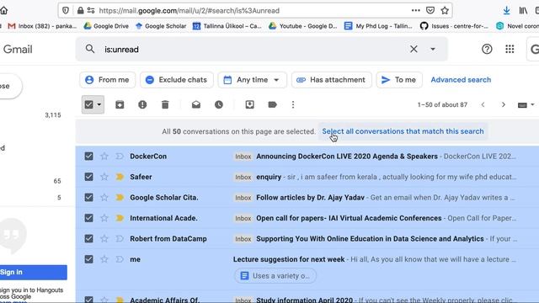Open the Google Scholar bookmark
Screen dimensions: 539x303
coord(161,26)
